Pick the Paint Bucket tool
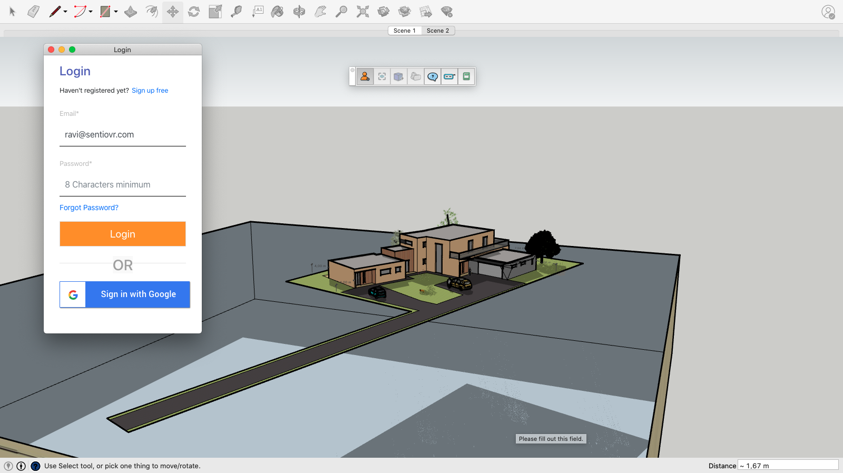Screen dimensions: 843x473 (277, 12)
